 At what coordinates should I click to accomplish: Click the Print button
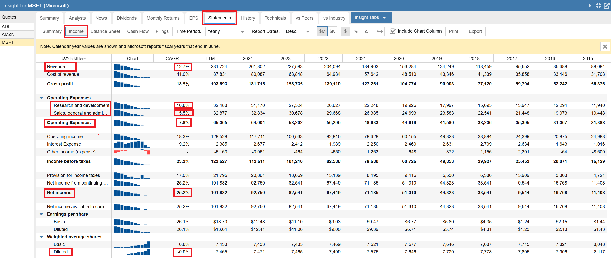point(453,31)
